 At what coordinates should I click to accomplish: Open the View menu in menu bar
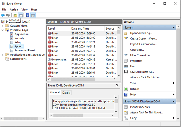[24, 10]
